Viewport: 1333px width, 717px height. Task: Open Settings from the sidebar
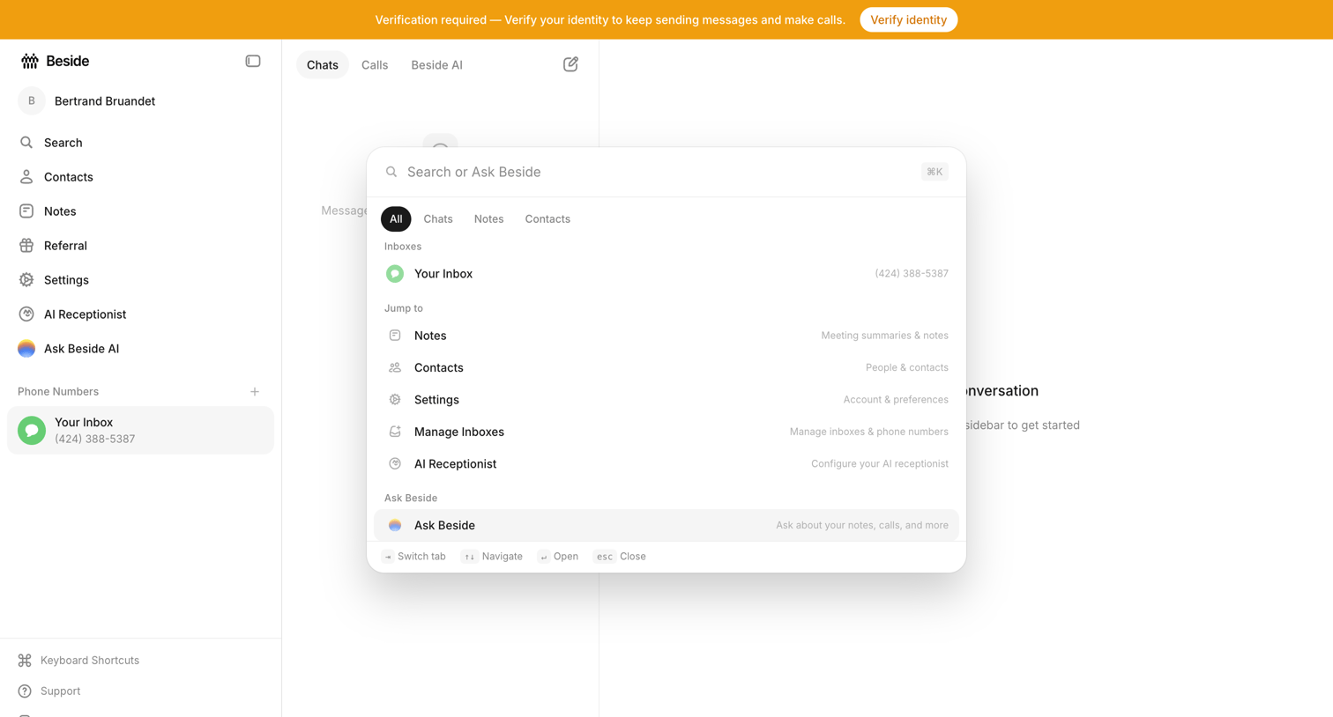point(140,280)
